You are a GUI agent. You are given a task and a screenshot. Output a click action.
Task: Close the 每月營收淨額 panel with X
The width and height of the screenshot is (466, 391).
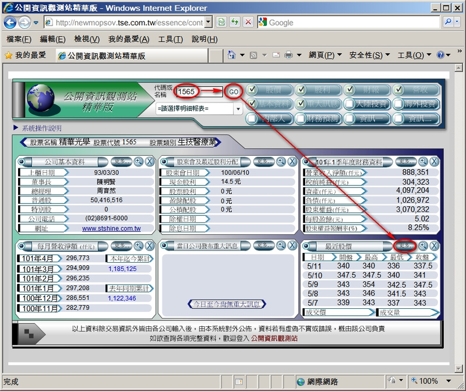[150, 246]
